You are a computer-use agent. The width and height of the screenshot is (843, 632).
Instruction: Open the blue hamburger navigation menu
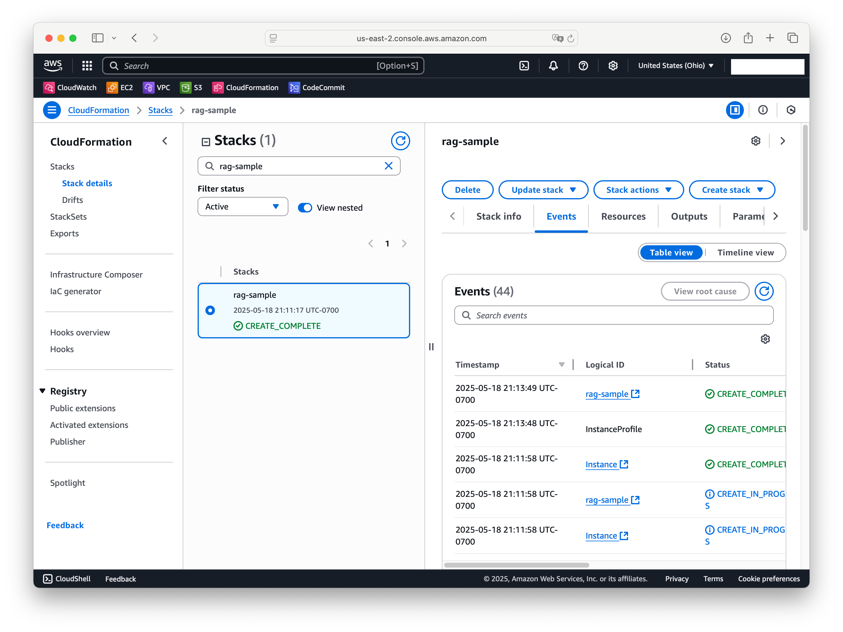(52, 110)
